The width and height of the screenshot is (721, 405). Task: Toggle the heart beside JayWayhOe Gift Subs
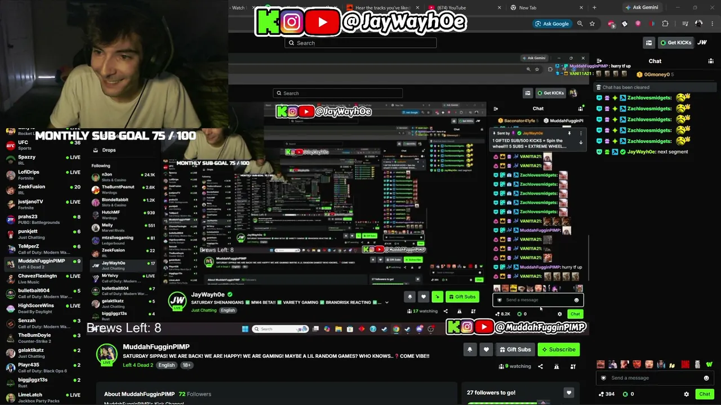point(424,297)
